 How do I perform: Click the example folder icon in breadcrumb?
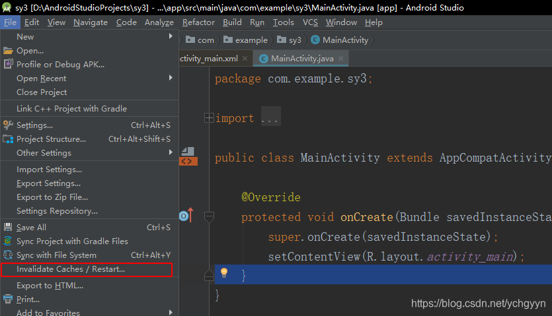point(228,40)
